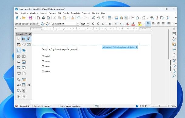Click 100% zoom level
The height and width of the screenshot is (118, 185).
(x=173, y=106)
